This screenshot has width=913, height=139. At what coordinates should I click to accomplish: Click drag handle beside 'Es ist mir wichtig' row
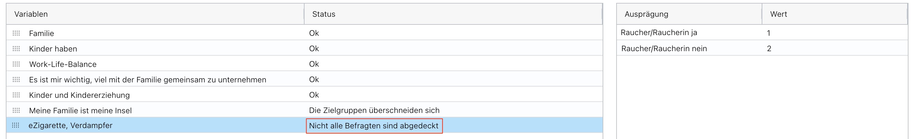[x=16, y=80]
